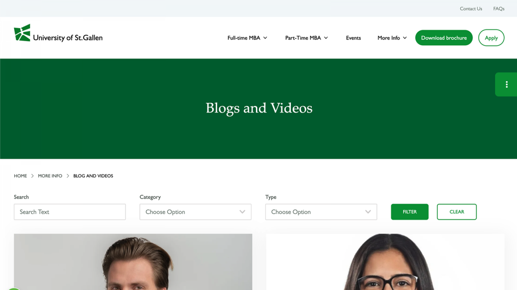This screenshot has height=290, width=517.
Task: Open the FAQs link
Action: pyautogui.click(x=499, y=9)
